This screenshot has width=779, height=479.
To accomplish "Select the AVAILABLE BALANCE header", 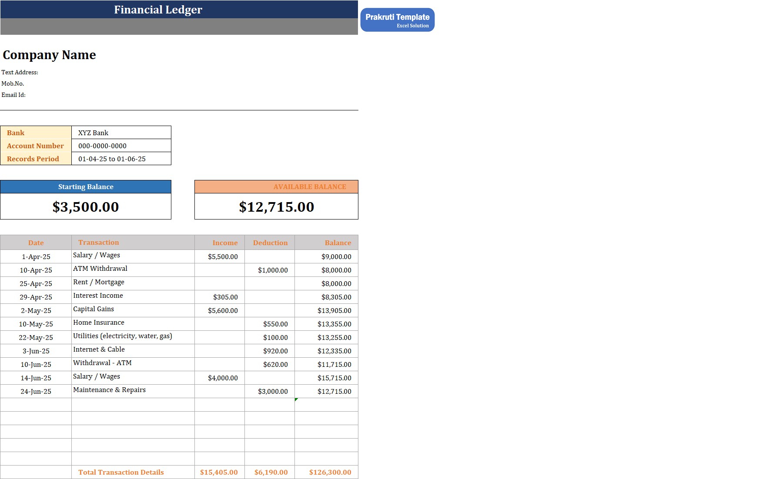I will coord(276,187).
